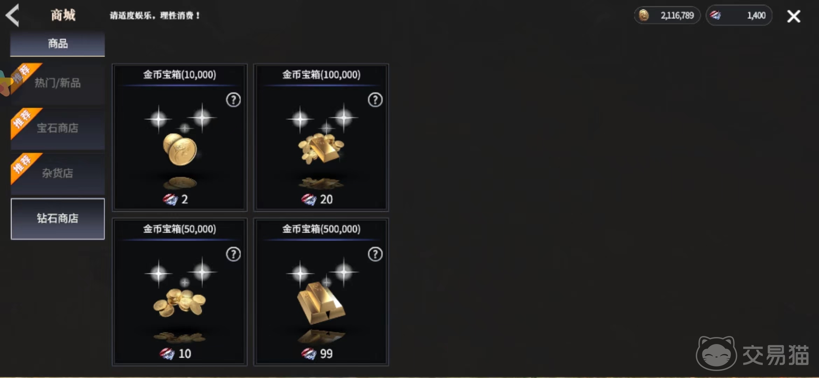819x378 pixels.
Task: Tap the 1,400 diamond balance display
Action: [739, 15]
